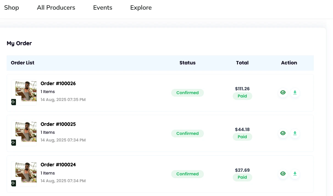
Task: Go to All Producers in navigation
Action: pyautogui.click(x=56, y=8)
